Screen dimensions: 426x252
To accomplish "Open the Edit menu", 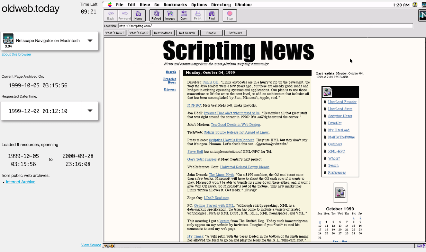I will tap(131, 4).
